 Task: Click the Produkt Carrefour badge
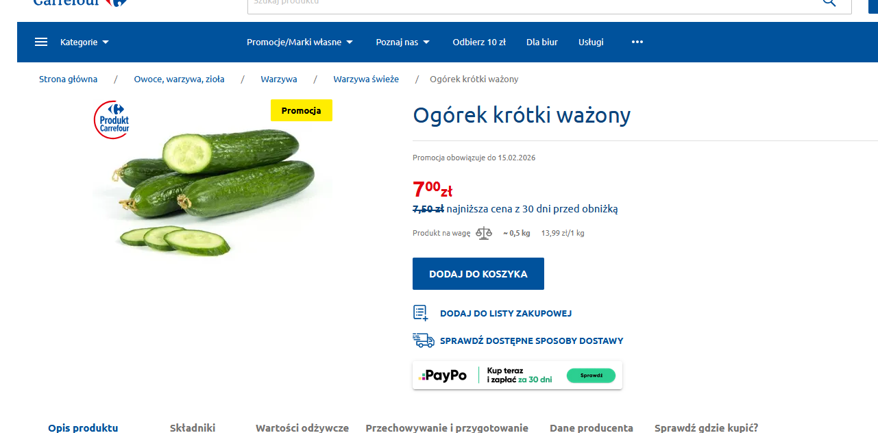[x=112, y=120]
